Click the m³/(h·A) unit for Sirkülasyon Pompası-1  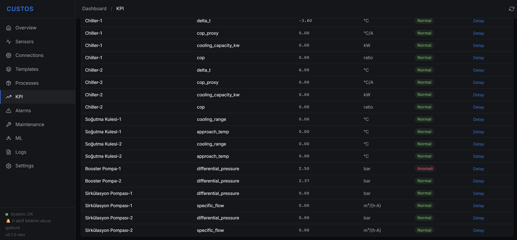click(372, 205)
